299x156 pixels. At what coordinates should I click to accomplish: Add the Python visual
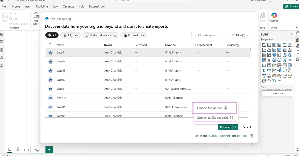click(269, 70)
